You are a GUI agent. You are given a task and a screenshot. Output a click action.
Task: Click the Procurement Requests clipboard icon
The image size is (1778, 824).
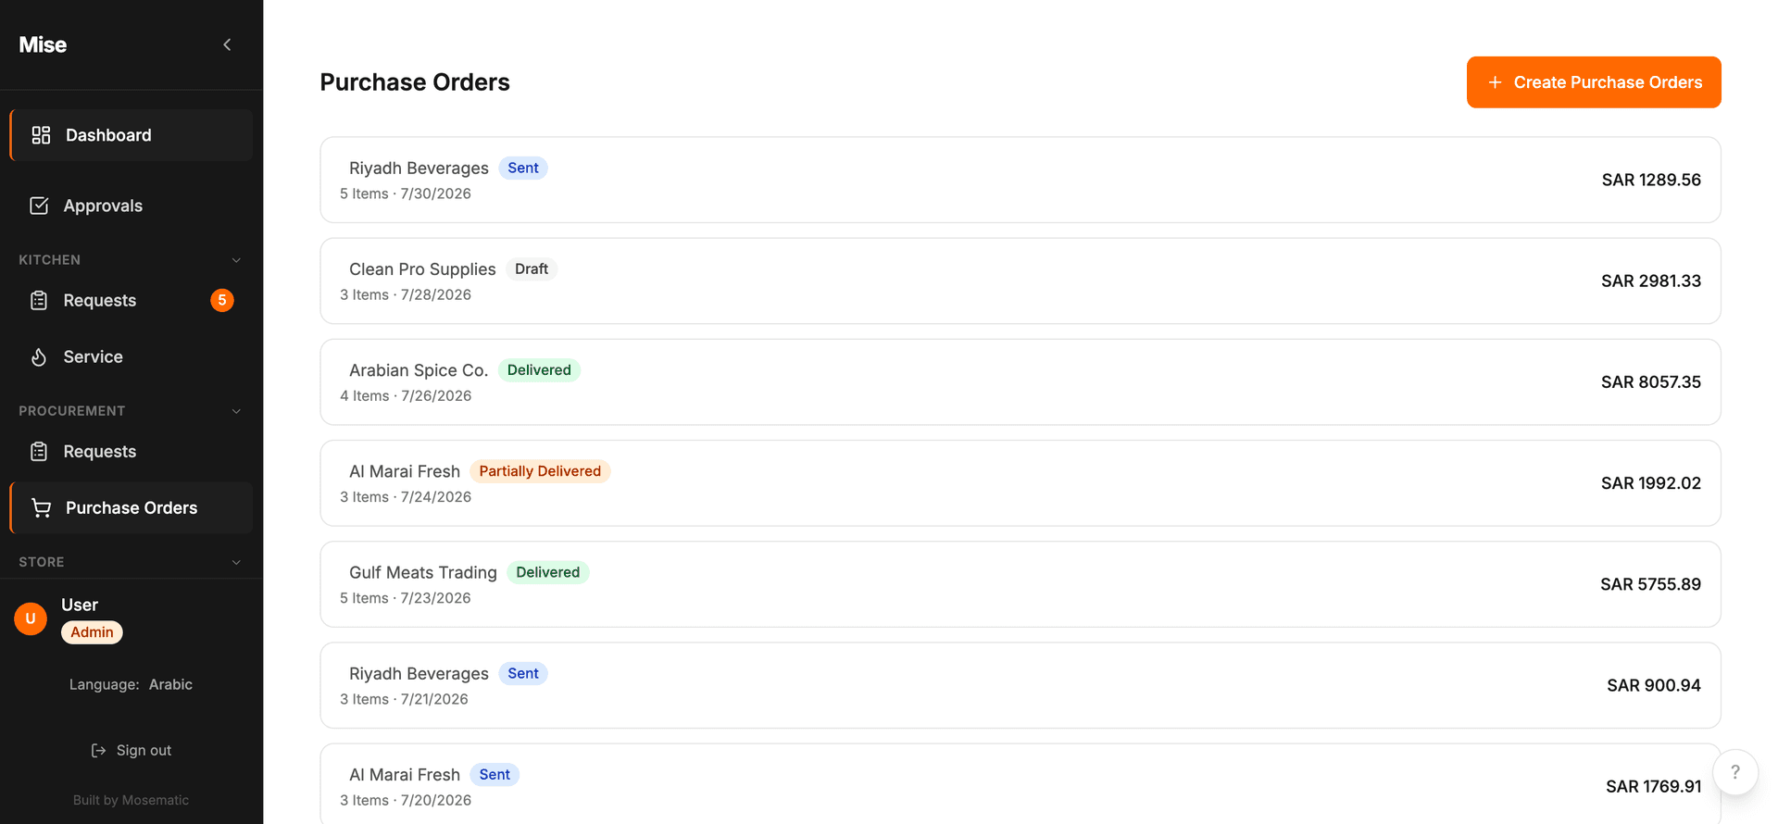click(39, 451)
